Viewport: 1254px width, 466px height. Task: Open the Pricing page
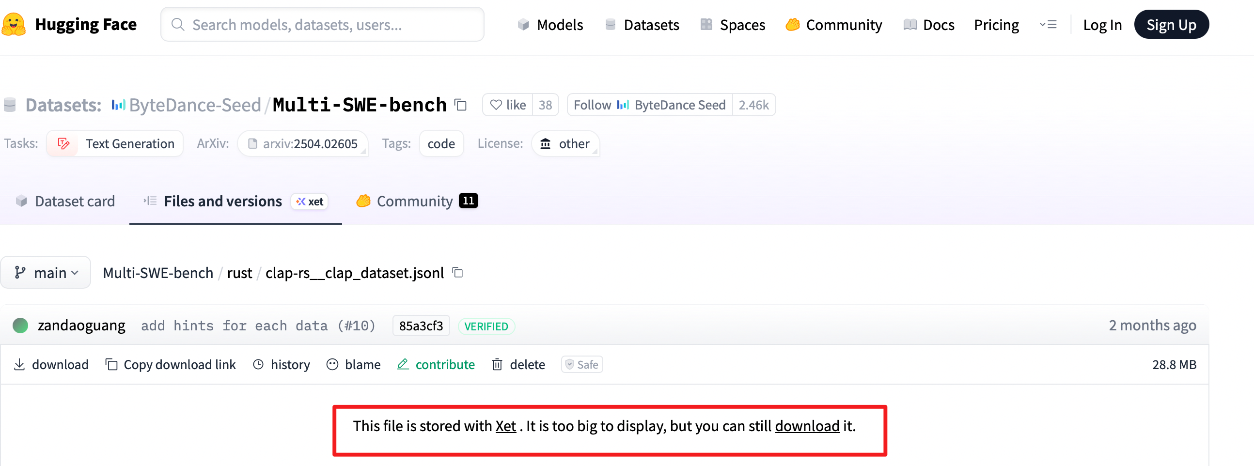click(996, 25)
